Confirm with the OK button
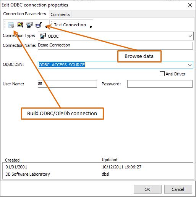Image resolution: width=196 pixels, height=197 pixels. point(147,189)
